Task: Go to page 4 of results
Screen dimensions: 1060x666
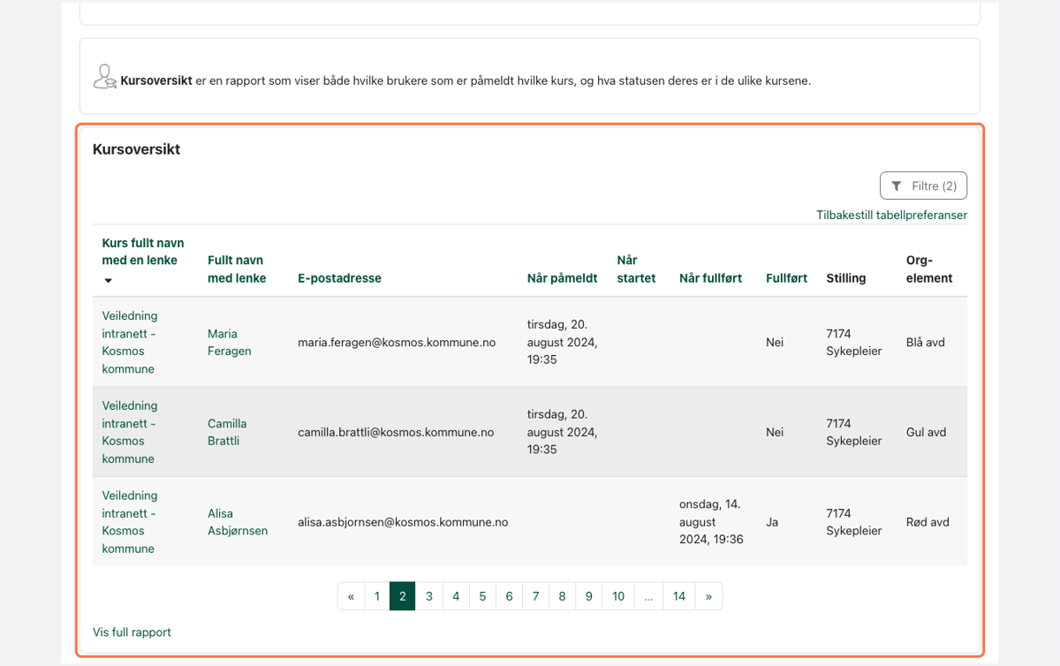Action: tap(456, 596)
